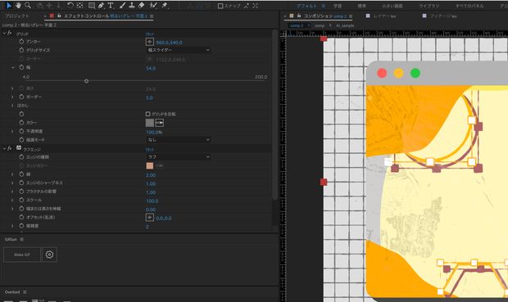Screen dimensions: 508x302
Task: Open グリッドサイズ dropdown showing 幅スライダー
Action: coord(179,50)
